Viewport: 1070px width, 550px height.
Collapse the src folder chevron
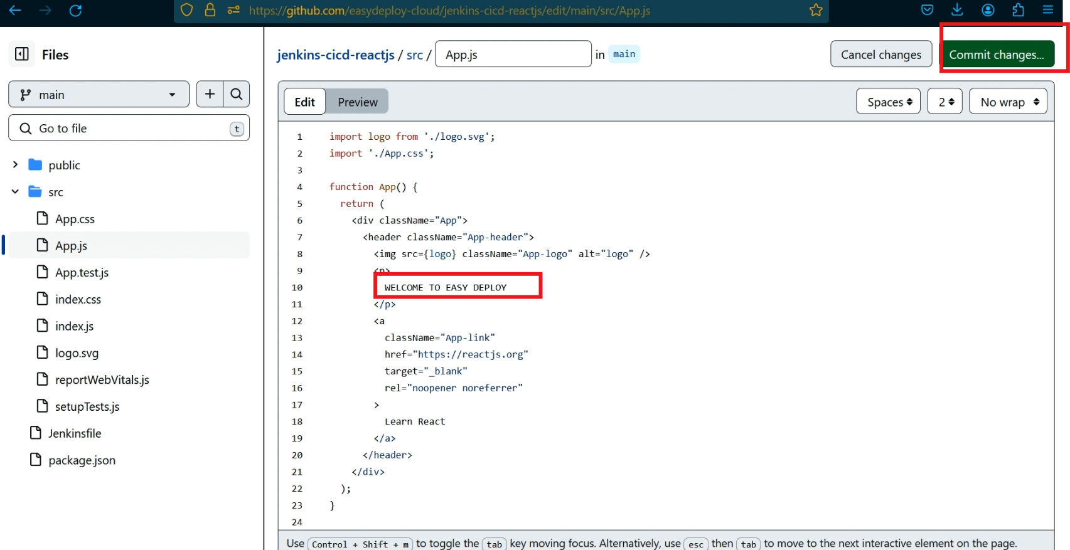coord(15,191)
